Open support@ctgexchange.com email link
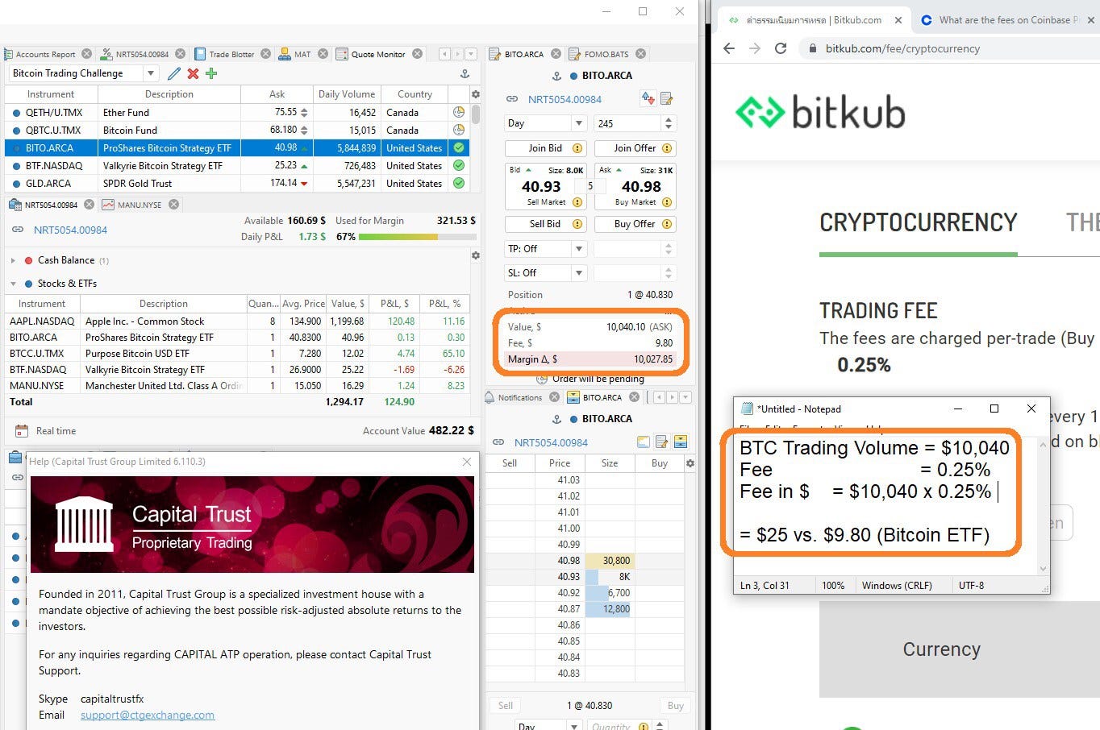The width and height of the screenshot is (1100, 730). pos(148,715)
